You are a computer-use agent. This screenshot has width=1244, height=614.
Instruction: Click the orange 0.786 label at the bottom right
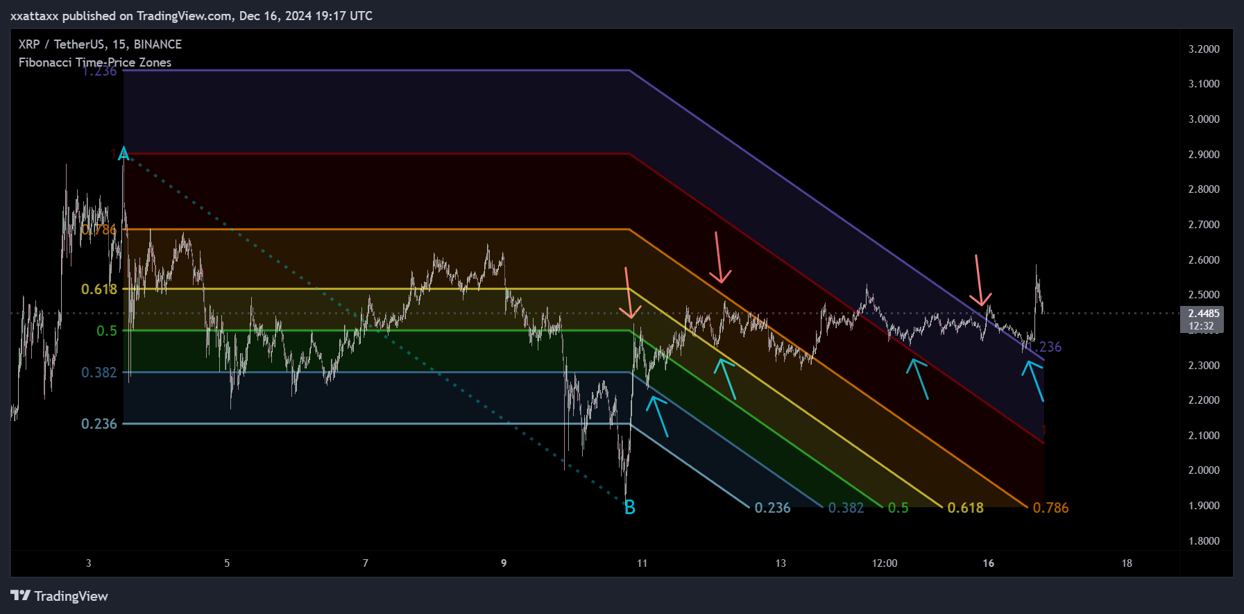pos(1050,508)
